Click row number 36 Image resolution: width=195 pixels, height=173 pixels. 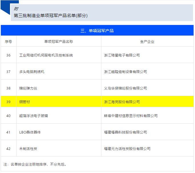8,55
